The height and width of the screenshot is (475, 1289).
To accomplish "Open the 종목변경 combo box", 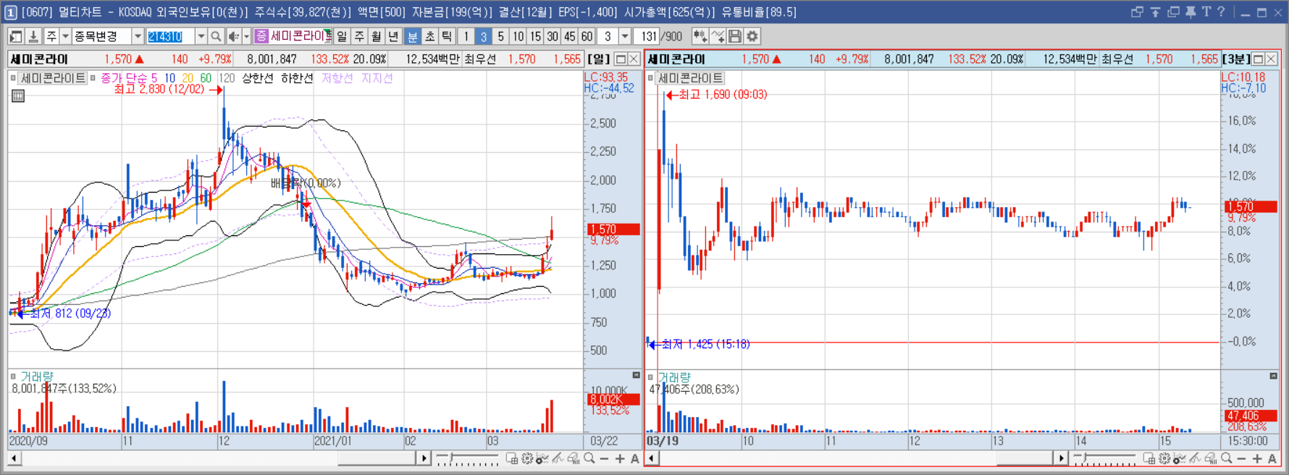I will point(107,36).
